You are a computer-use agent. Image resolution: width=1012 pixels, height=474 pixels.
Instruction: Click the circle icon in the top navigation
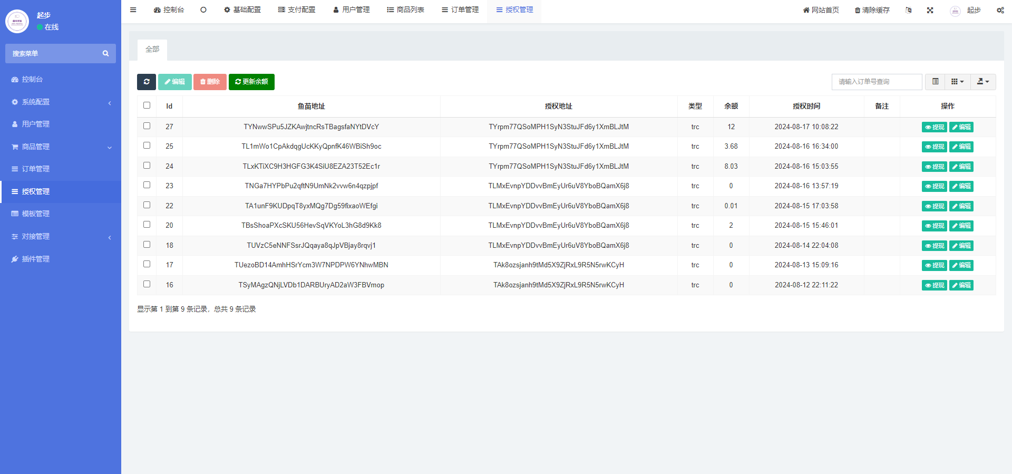pos(203,10)
